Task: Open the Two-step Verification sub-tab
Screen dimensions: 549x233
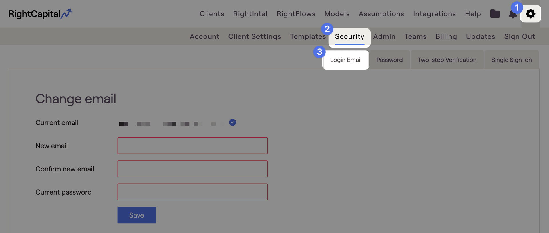Action: point(447,60)
